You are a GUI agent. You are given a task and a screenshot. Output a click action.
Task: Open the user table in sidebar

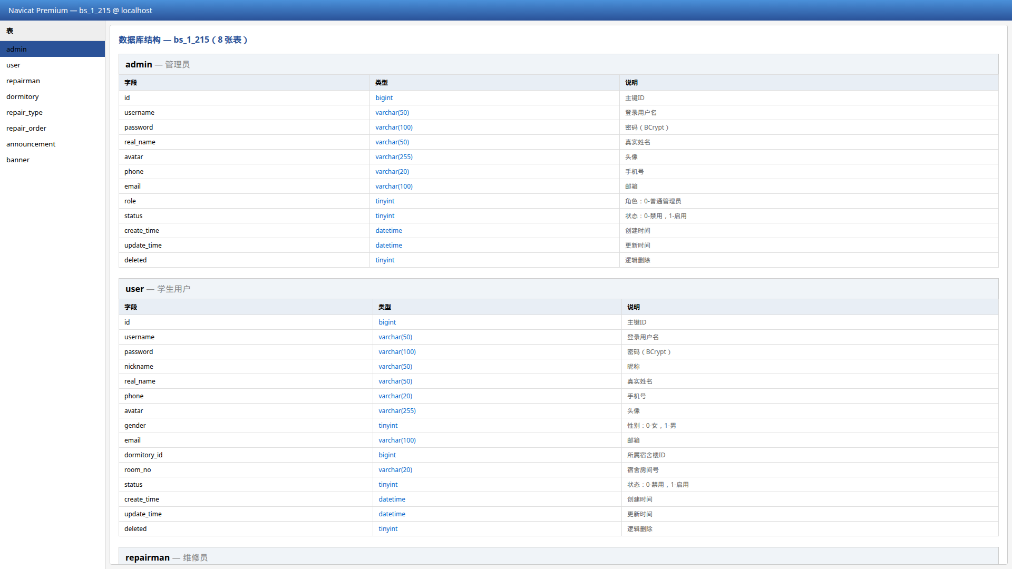click(x=52, y=65)
